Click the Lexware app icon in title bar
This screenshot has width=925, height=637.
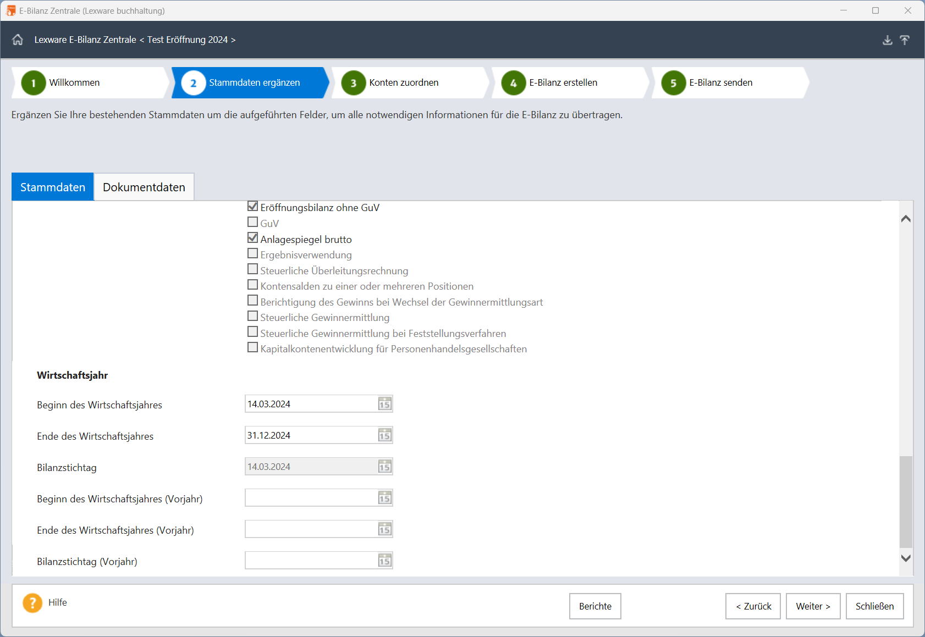10,10
